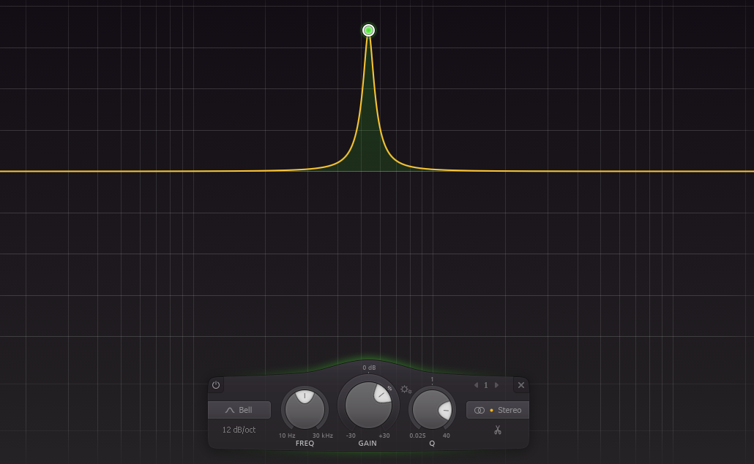
Task: Delete the band with the X button
Action: tap(521, 385)
